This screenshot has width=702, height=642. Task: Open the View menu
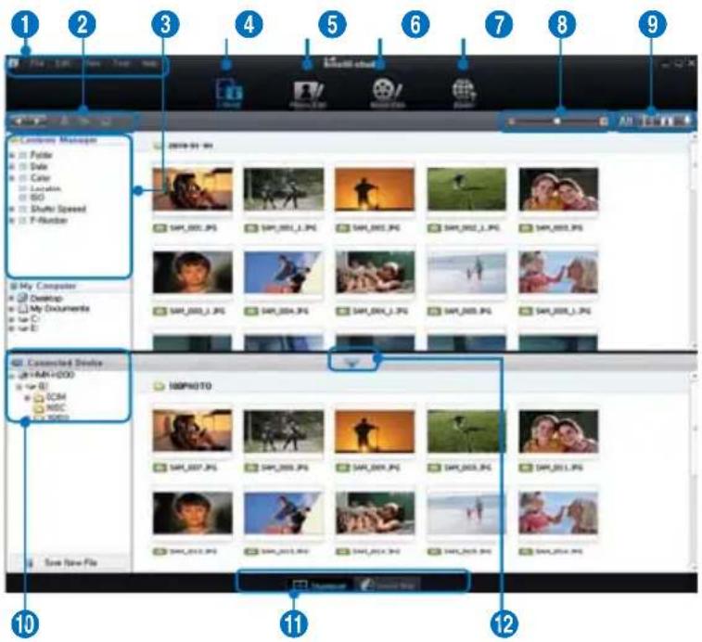[92, 63]
